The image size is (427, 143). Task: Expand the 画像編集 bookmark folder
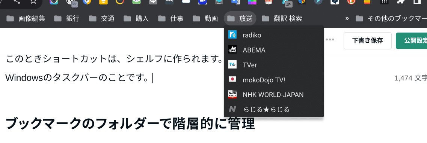(26, 18)
